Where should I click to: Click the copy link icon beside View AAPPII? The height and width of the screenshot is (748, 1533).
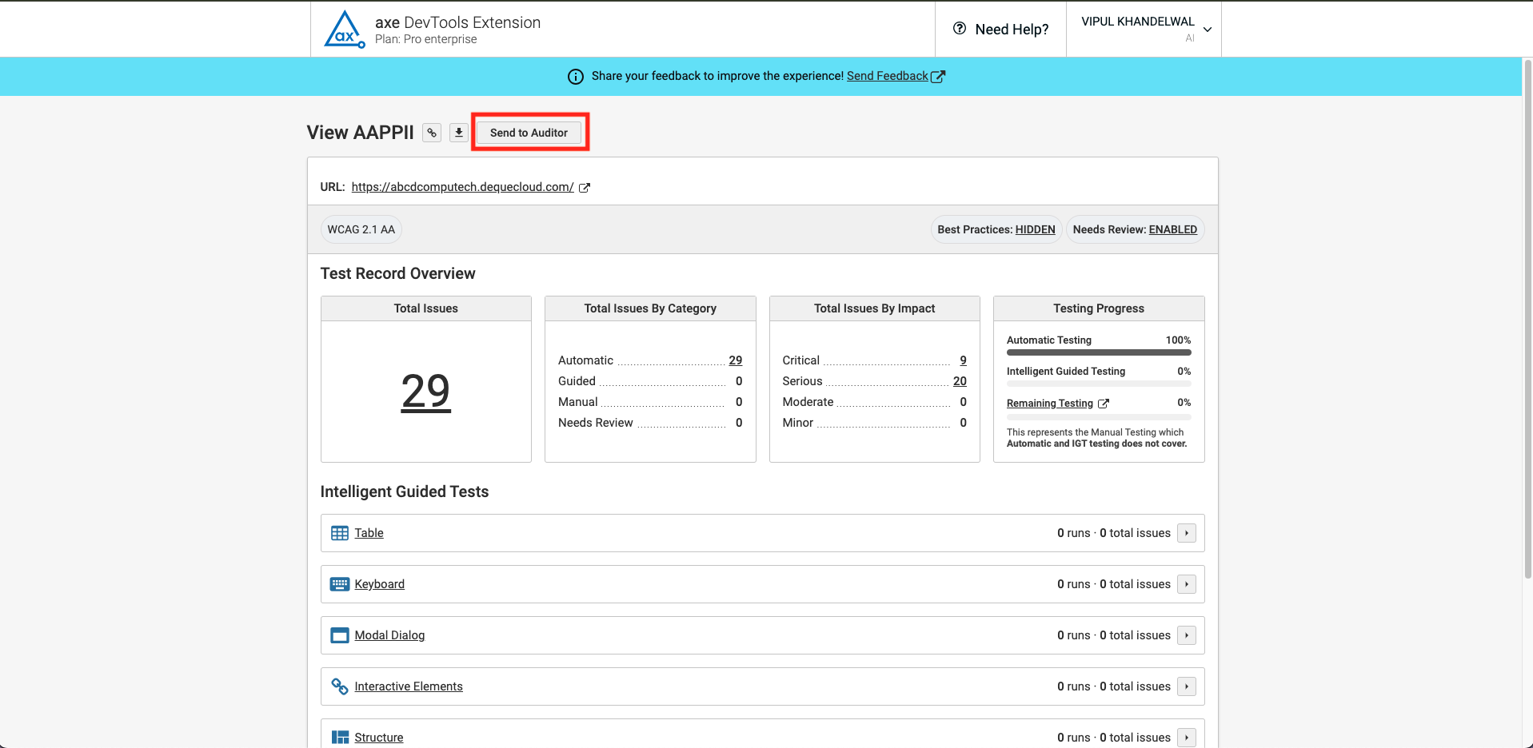pos(432,133)
